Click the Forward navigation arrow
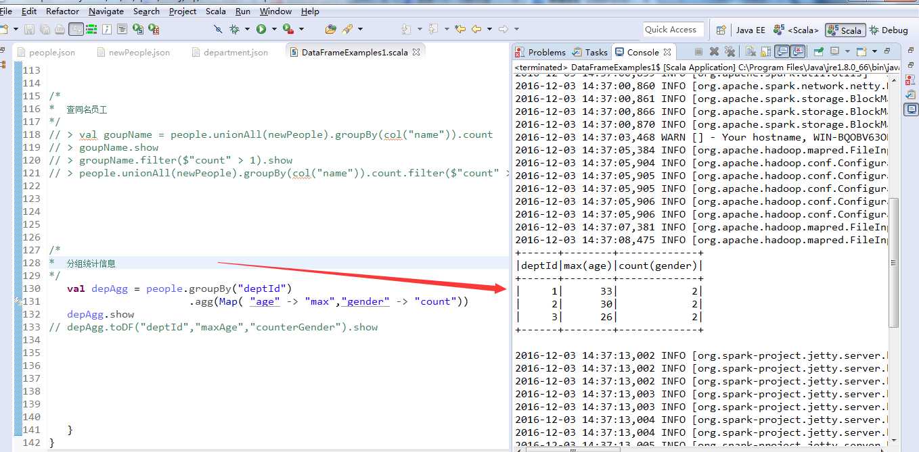The height and width of the screenshot is (452, 919). tap(503, 29)
